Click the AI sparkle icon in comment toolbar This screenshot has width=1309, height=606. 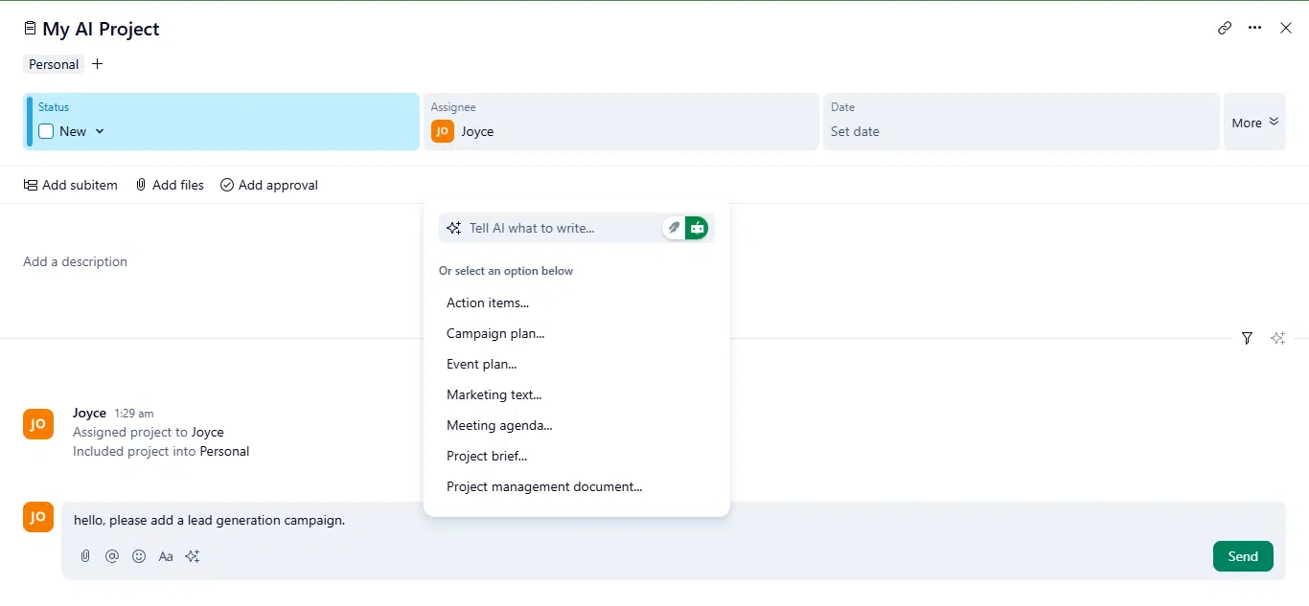[193, 556]
